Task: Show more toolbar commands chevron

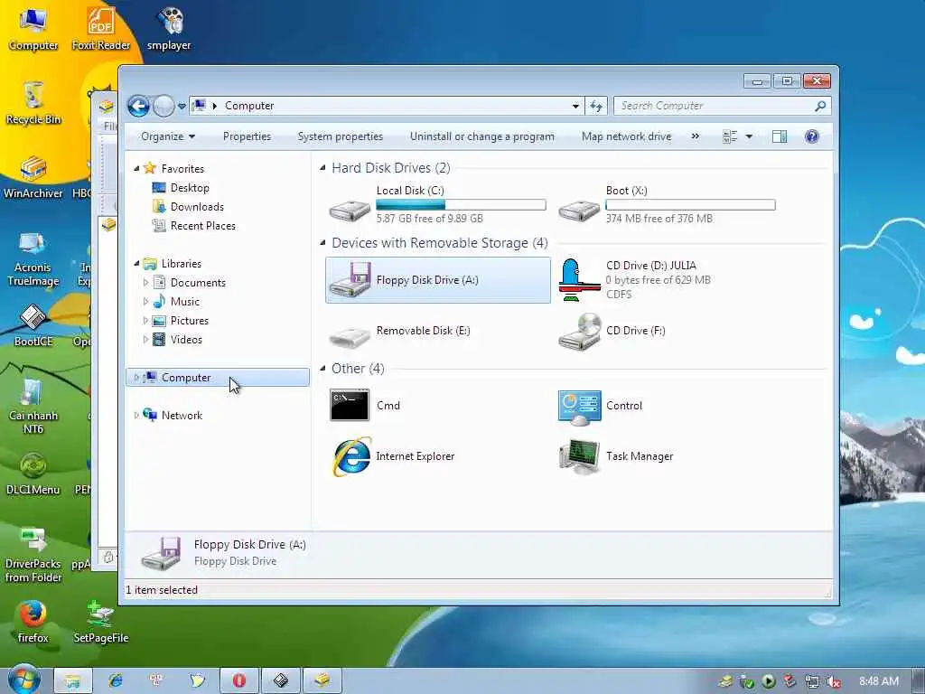Action: tap(696, 136)
